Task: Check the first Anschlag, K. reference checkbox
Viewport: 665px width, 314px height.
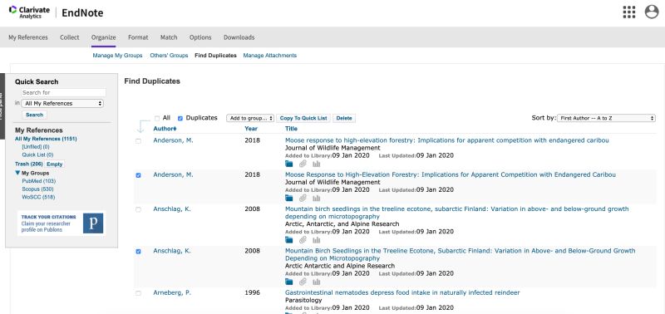Action: [x=138, y=209]
